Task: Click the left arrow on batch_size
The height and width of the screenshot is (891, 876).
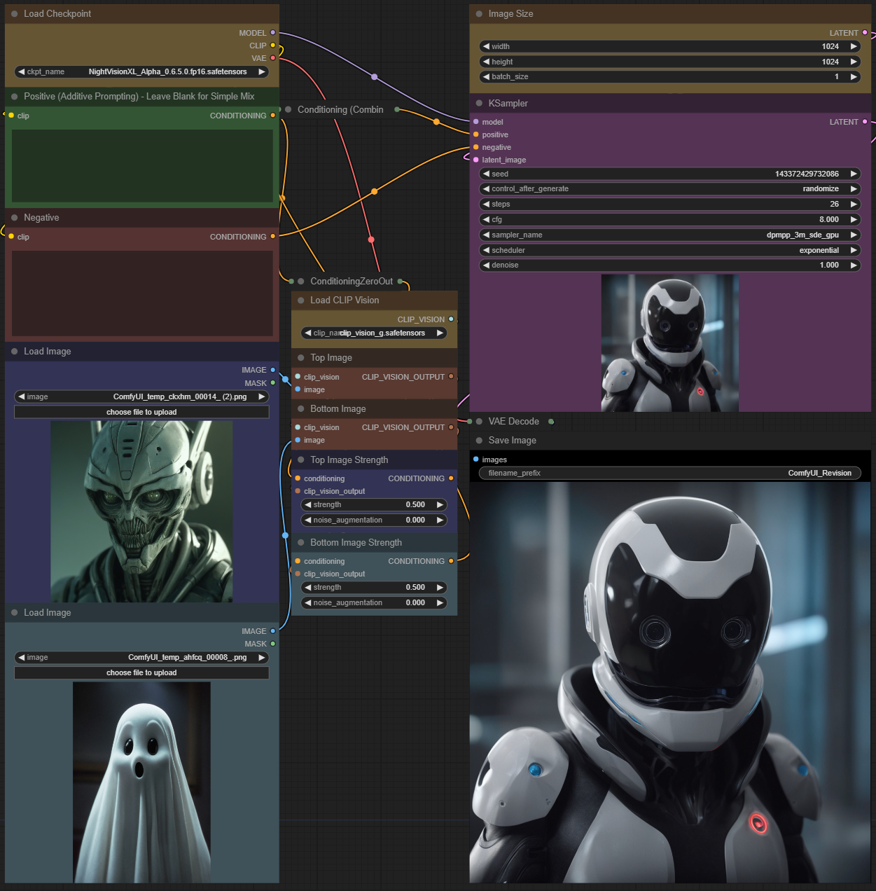Action: point(487,77)
